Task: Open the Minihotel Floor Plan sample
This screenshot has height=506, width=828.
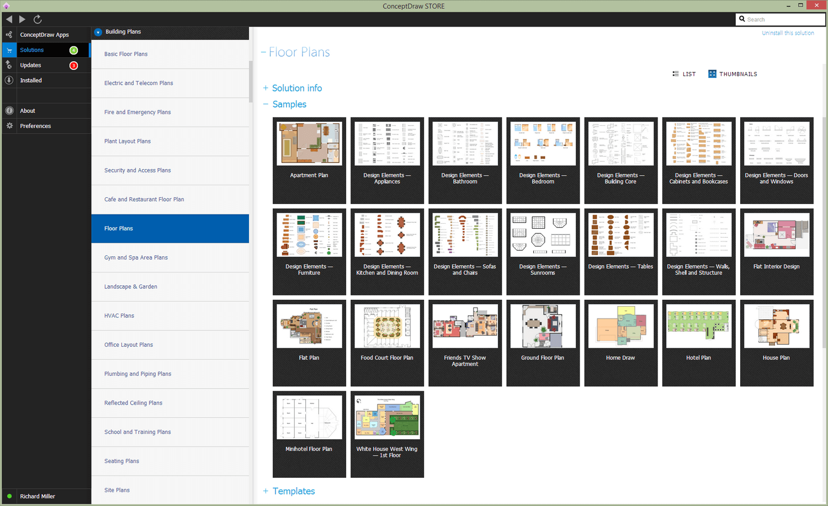Action: tap(309, 434)
